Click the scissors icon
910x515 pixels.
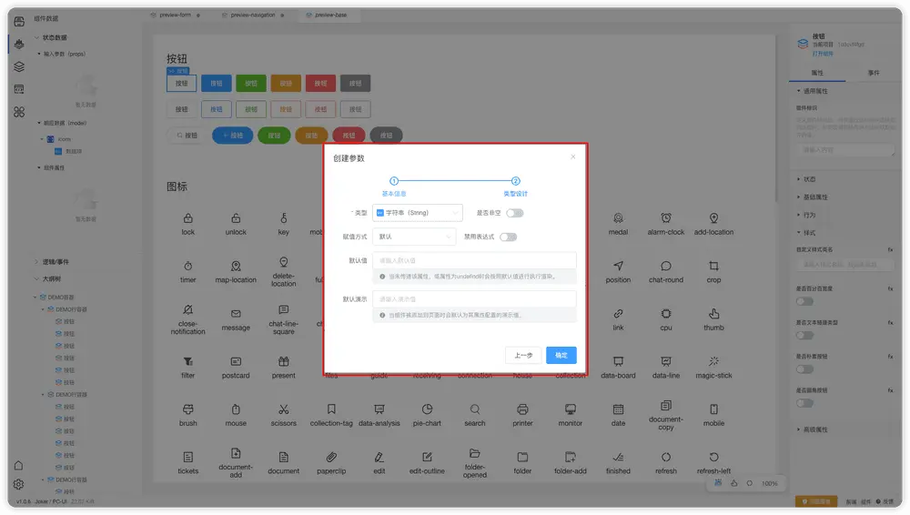[283, 409]
